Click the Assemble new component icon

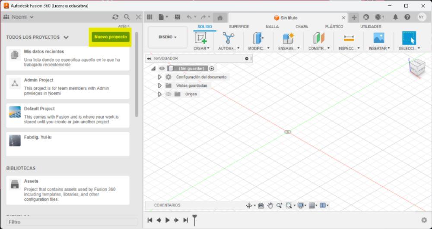288,38
